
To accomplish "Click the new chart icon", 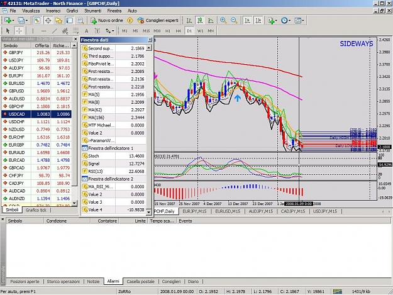I will (9, 21).
